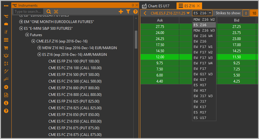Set strikes to show to 0
This screenshot has width=259, height=139.
pos(246,13)
